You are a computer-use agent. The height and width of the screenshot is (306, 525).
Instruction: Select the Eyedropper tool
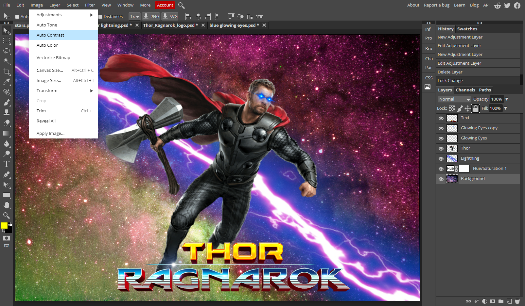pyautogui.click(x=7, y=82)
